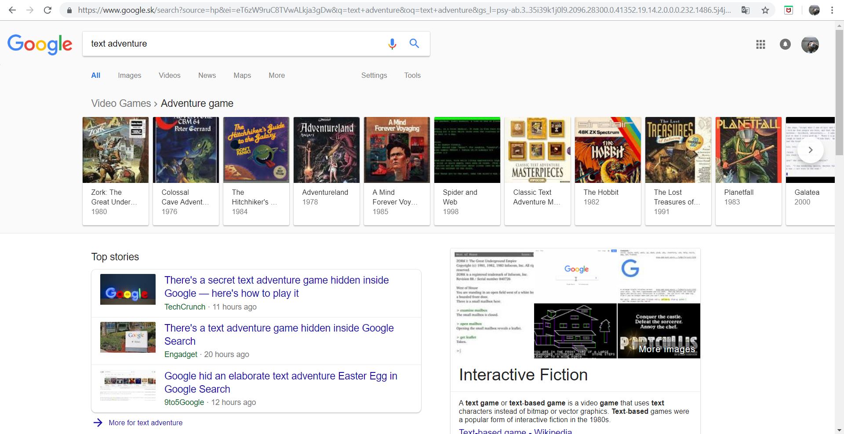This screenshot has width=844, height=434.
Task: Open the red shield extension icon
Action: (789, 10)
